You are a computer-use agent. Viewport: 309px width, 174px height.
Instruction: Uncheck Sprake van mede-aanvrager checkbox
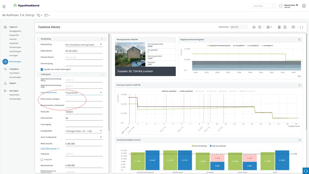(x=42, y=69)
